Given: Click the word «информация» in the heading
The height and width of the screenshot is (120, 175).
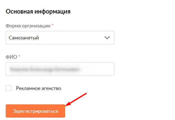Looking at the screenshot, I should (x=52, y=12).
